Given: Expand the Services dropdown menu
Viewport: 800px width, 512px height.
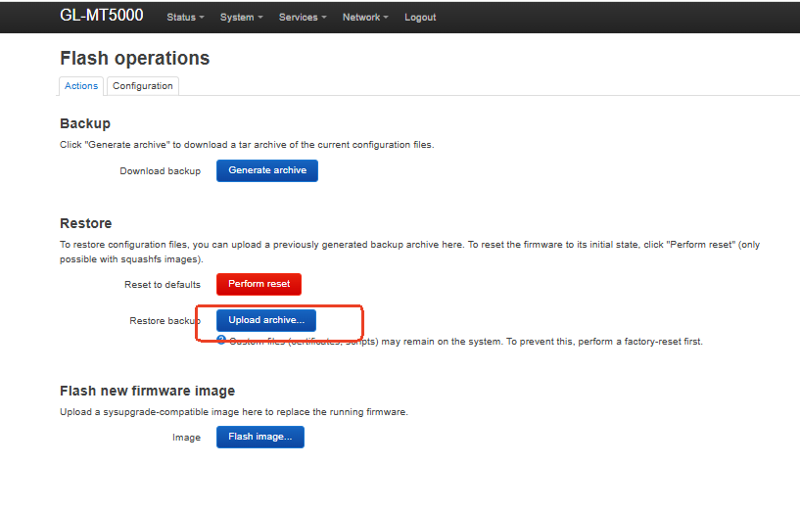Looking at the screenshot, I should tap(303, 18).
